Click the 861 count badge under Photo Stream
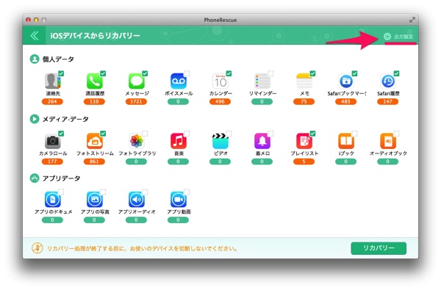The image size is (441, 290). coord(94,162)
